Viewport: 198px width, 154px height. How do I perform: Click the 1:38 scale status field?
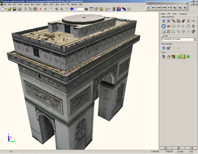190,152
